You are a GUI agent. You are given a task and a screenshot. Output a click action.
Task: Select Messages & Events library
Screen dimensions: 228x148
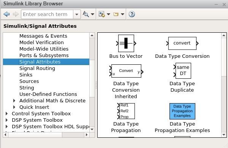[43, 36]
